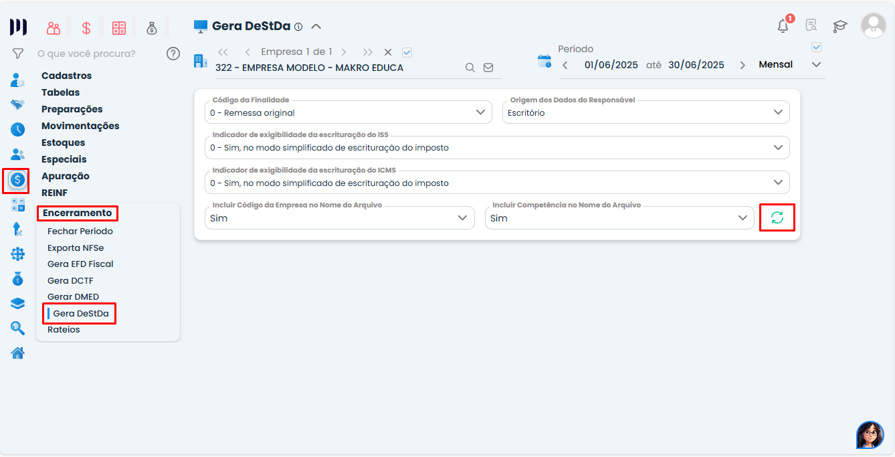Open the Mensal period type dropdown

[815, 65]
